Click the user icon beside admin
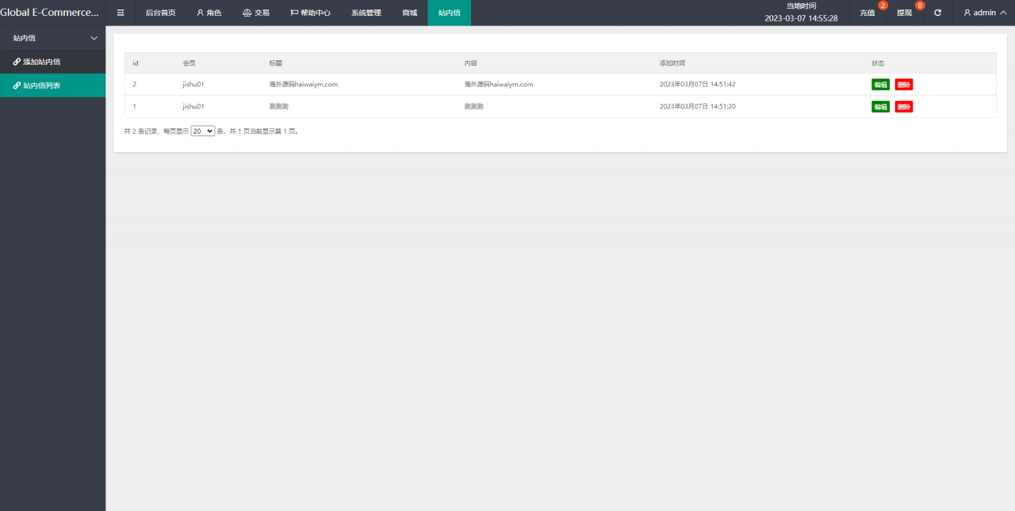This screenshot has height=511, width=1015. tap(967, 13)
